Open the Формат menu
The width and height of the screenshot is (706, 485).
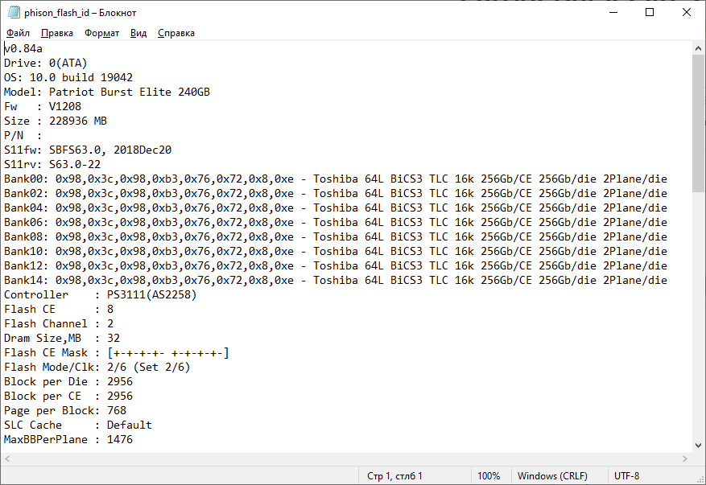tap(101, 33)
